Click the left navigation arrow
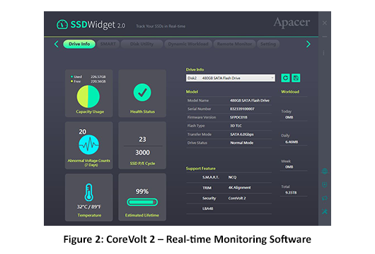 click(57, 44)
